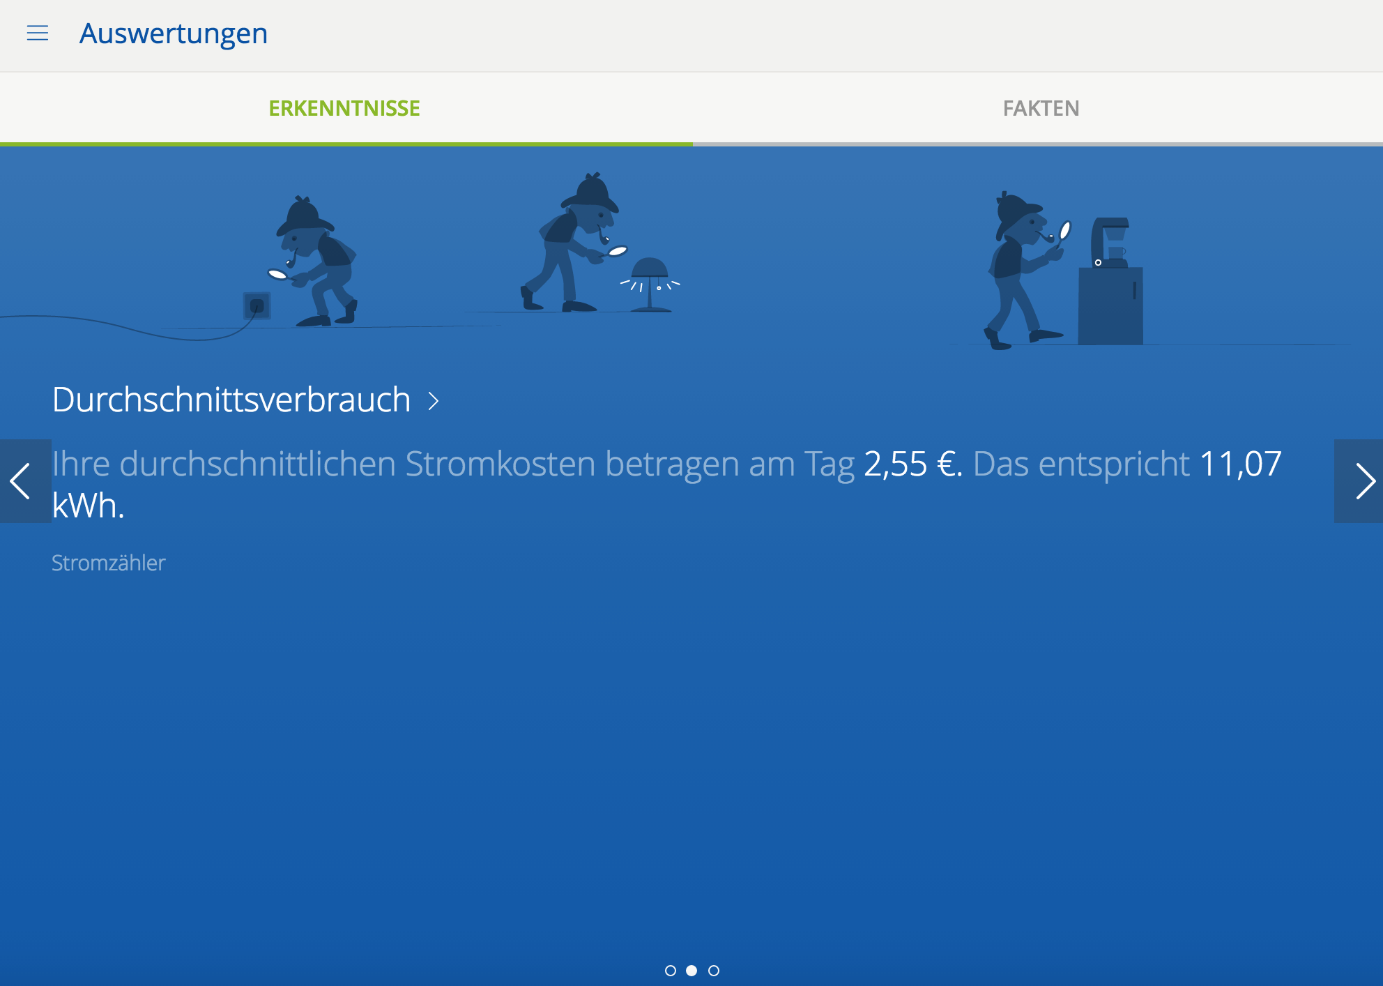Select second carousel page dot
Screen dimensions: 1383x986
click(691, 971)
